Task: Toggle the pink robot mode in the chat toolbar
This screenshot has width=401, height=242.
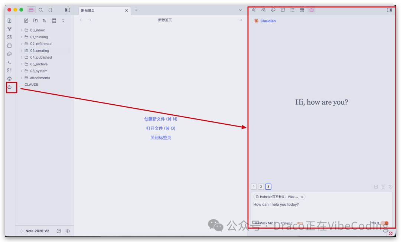Action: pyautogui.click(x=312, y=10)
